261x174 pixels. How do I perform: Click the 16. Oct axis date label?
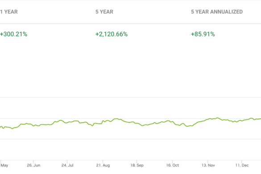[x=173, y=166]
